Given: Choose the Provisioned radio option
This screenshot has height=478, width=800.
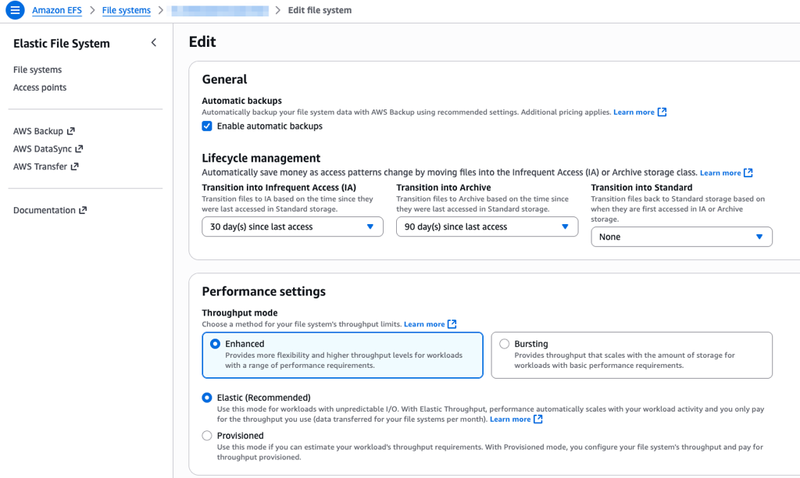Looking at the screenshot, I should (x=206, y=436).
